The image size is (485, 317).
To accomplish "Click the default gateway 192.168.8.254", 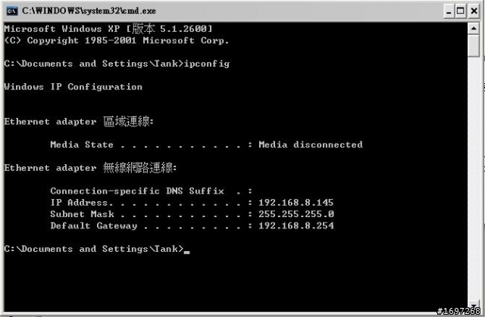I will [x=296, y=225].
